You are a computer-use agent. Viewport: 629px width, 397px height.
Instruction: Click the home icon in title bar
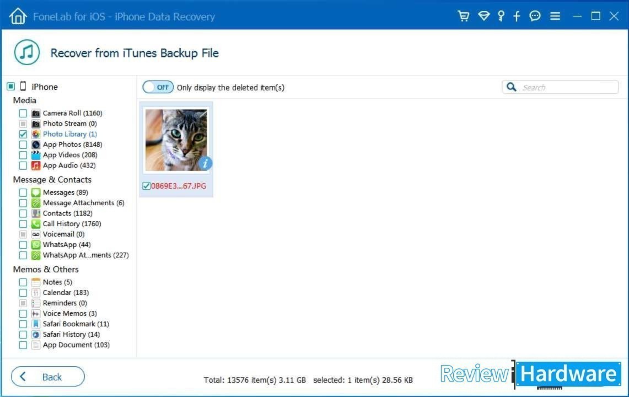point(18,16)
